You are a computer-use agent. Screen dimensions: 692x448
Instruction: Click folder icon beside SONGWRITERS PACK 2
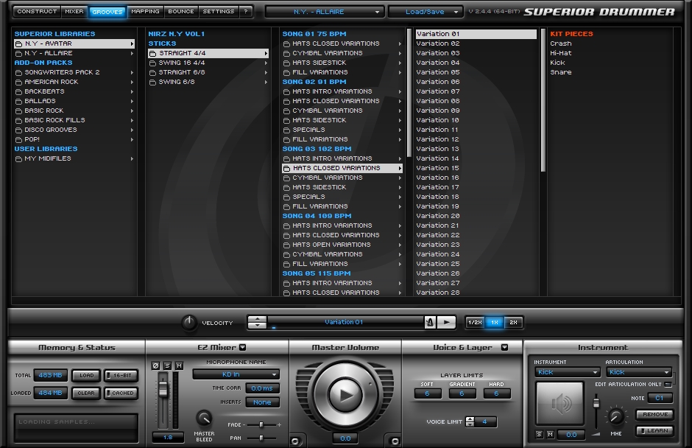click(18, 72)
